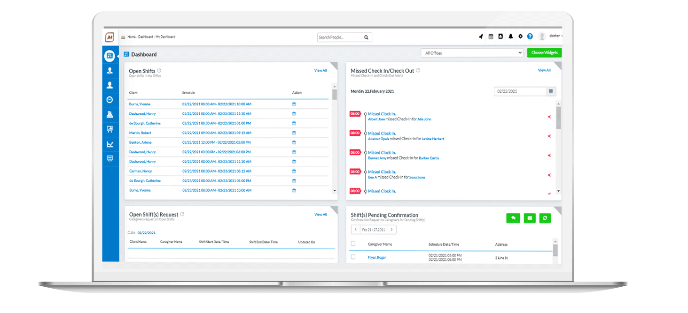The height and width of the screenshot is (313, 688).
Task: Toggle the select-all checkbox beside Caregiver Name
Action: pyautogui.click(x=353, y=244)
